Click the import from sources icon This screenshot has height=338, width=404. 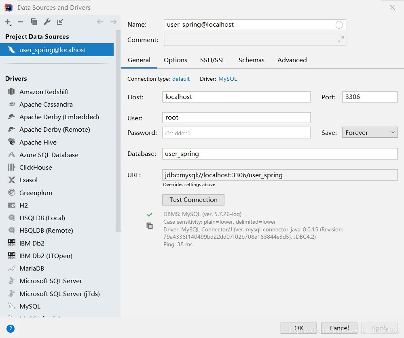[60, 22]
